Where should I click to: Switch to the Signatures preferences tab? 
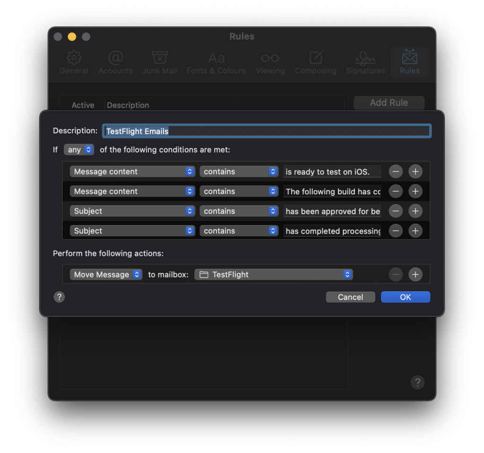click(x=365, y=63)
